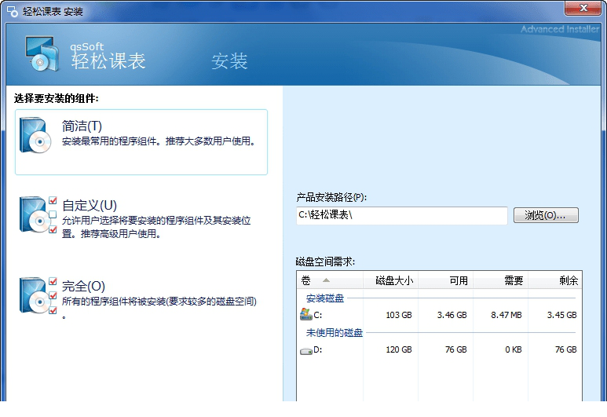Select the 安装磁盘 group header
Image resolution: width=607 pixels, height=417 pixels.
click(325, 298)
